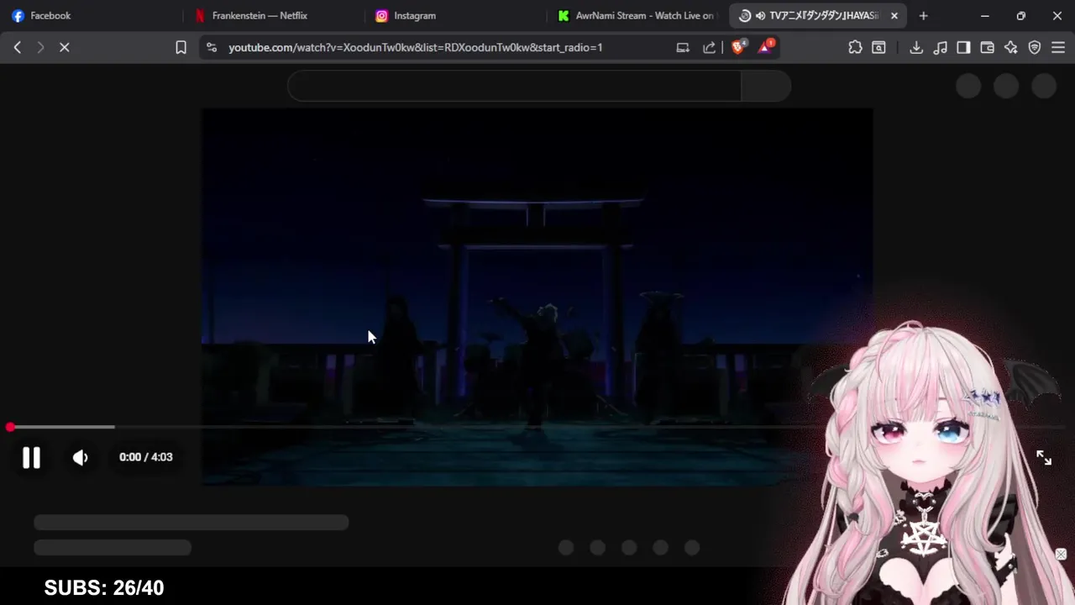This screenshot has width=1075, height=605.
Task: Mute the video using the speaker icon
Action: pos(81,457)
